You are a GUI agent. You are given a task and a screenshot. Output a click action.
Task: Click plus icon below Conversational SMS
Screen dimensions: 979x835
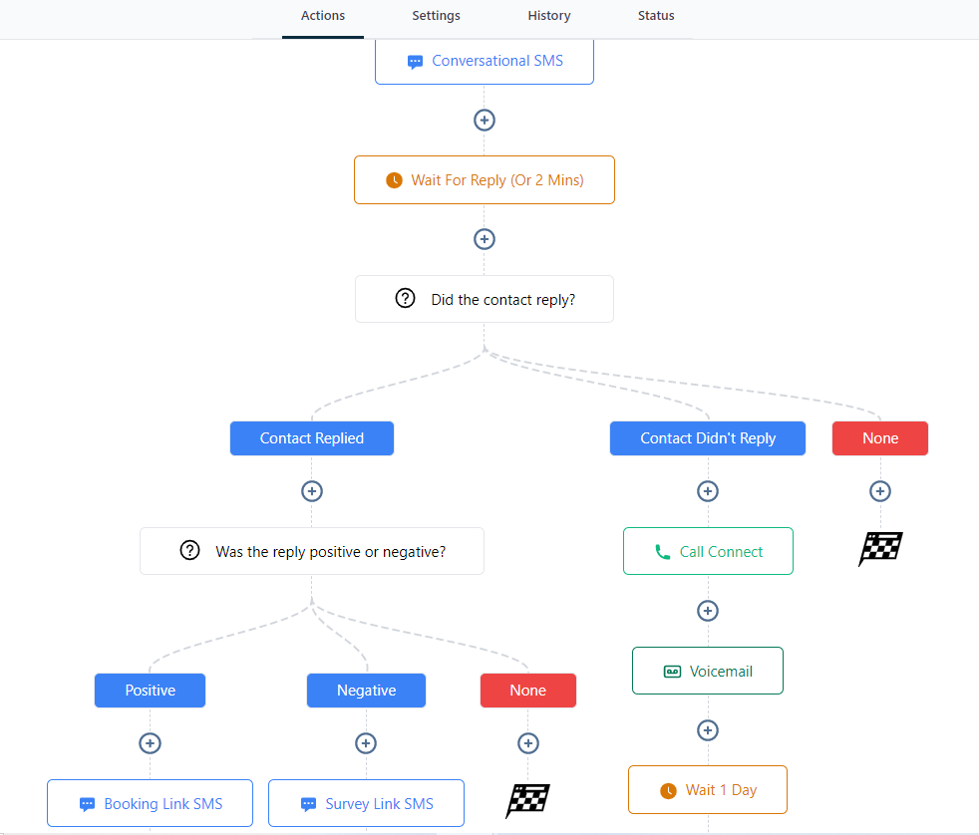(484, 120)
